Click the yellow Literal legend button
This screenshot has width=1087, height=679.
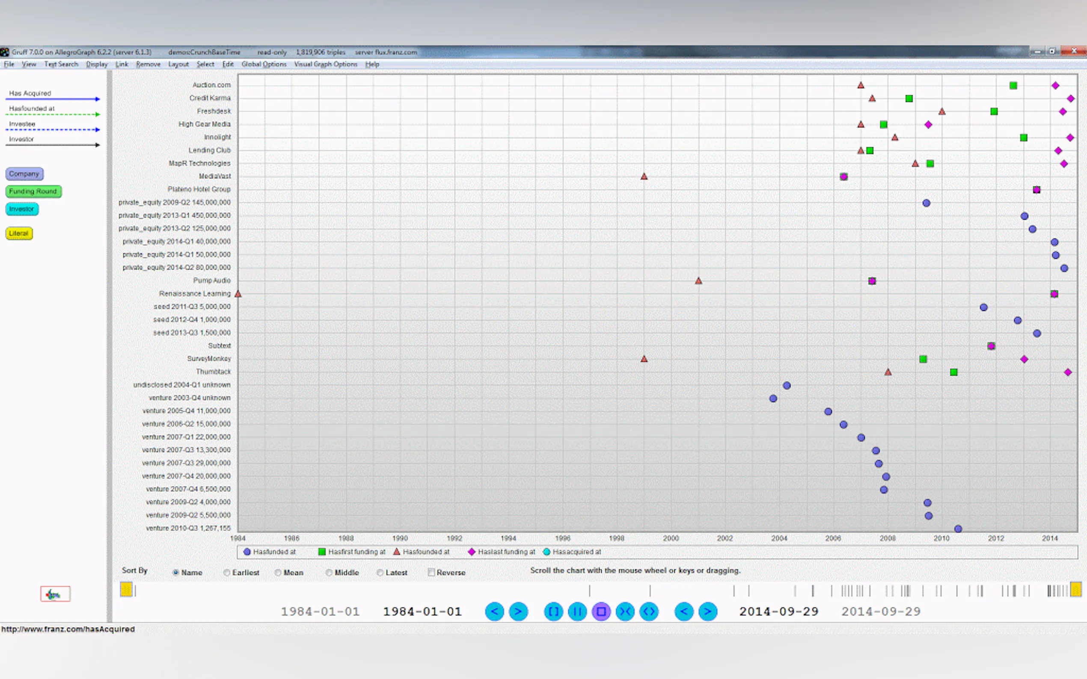[x=19, y=233]
